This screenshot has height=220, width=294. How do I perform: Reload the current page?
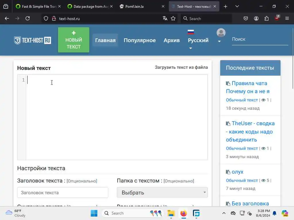(28, 18)
